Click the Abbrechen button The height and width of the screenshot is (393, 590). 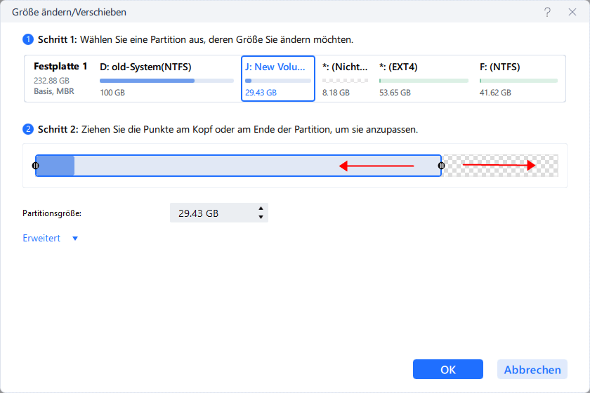tap(532, 369)
